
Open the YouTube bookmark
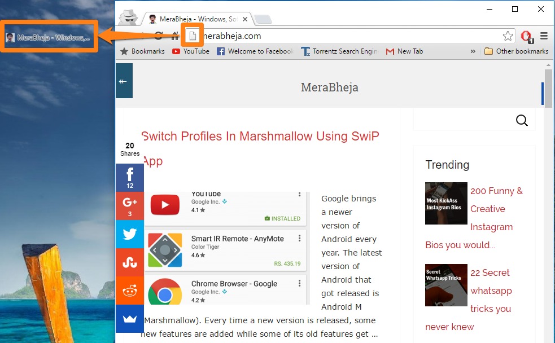pyautogui.click(x=191, y=51)
